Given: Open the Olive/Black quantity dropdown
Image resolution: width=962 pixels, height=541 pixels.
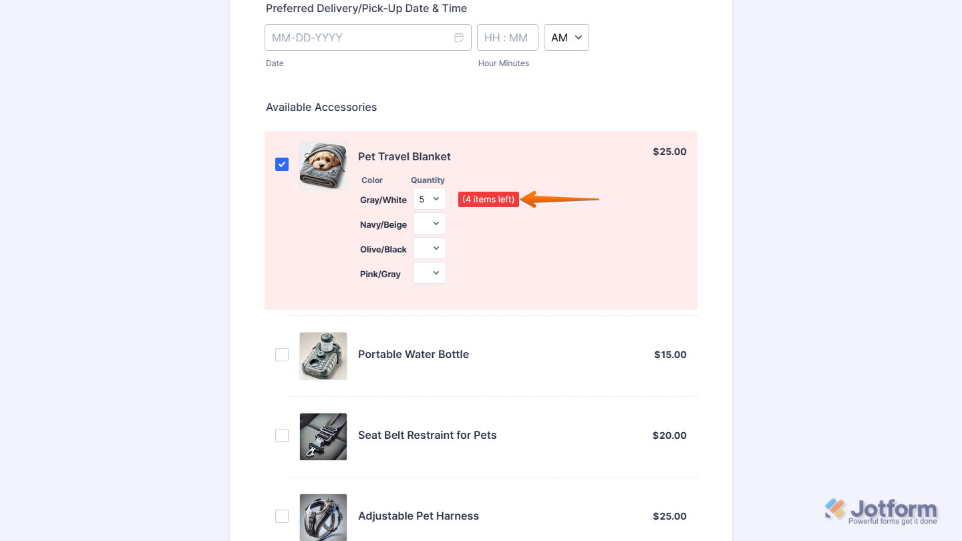Looking at the screenshot, I should click(x=429, y=248).
